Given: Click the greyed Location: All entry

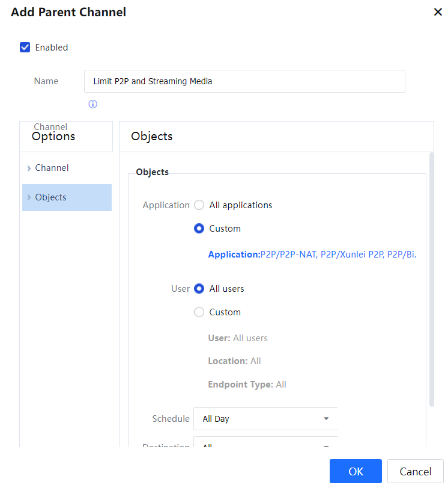Looking at the screenshot, I should point(234,361).
